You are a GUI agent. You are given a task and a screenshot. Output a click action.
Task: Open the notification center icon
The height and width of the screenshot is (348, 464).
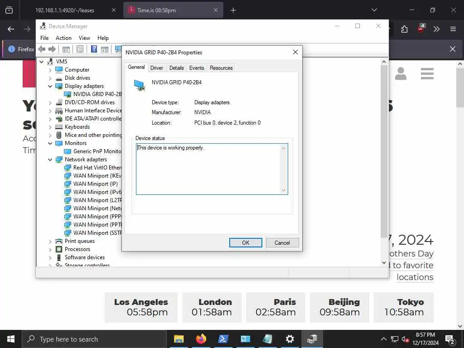coord(450,339)
